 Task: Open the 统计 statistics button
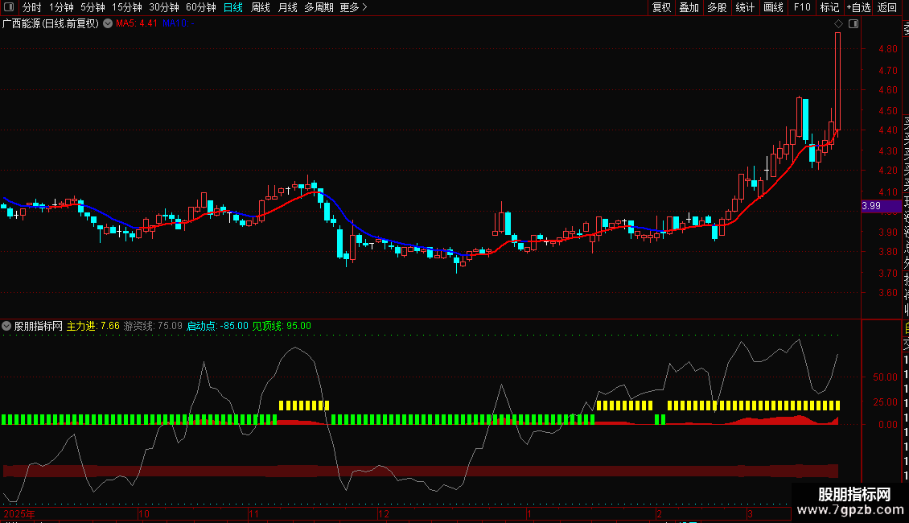(744, 7)
